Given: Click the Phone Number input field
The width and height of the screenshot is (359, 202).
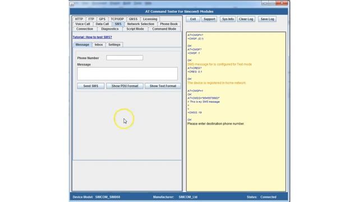Looking at the screenshot, I should [125, 58].
